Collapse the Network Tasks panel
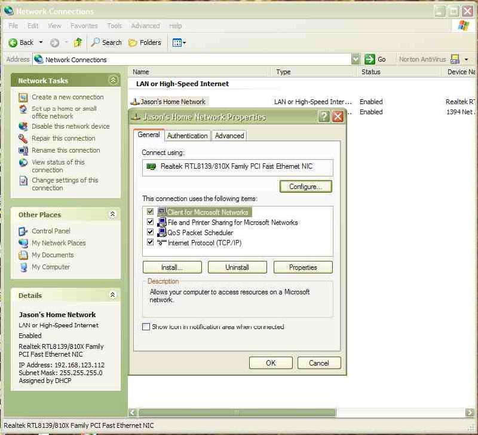The width and height of the screenshot is (478, 435). tap(113, 80)
